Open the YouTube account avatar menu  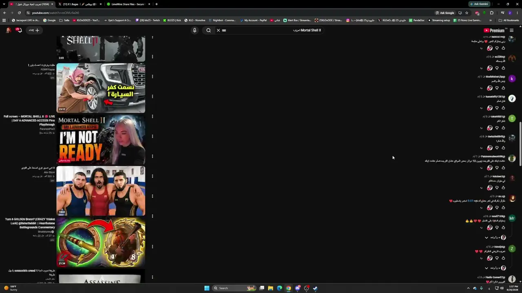(x=8, y=30)
